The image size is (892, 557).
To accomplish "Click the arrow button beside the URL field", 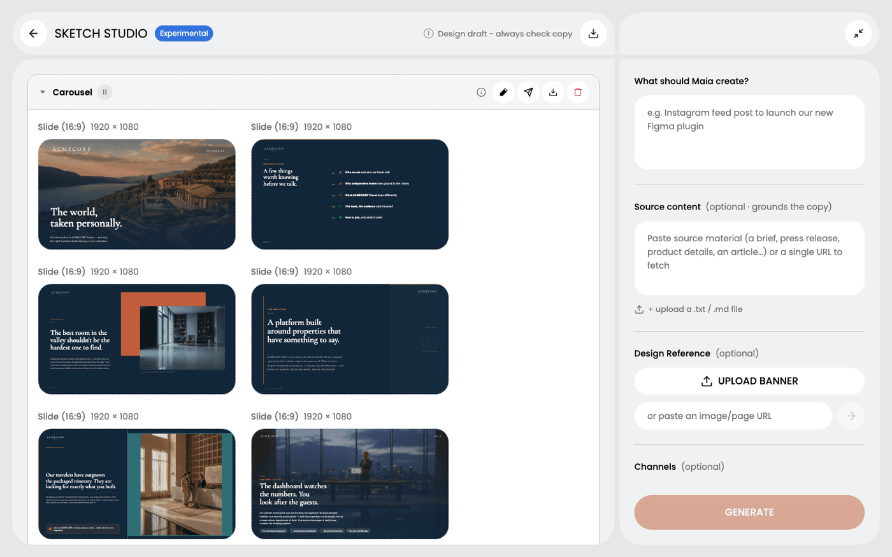I will tap(851, 416).
